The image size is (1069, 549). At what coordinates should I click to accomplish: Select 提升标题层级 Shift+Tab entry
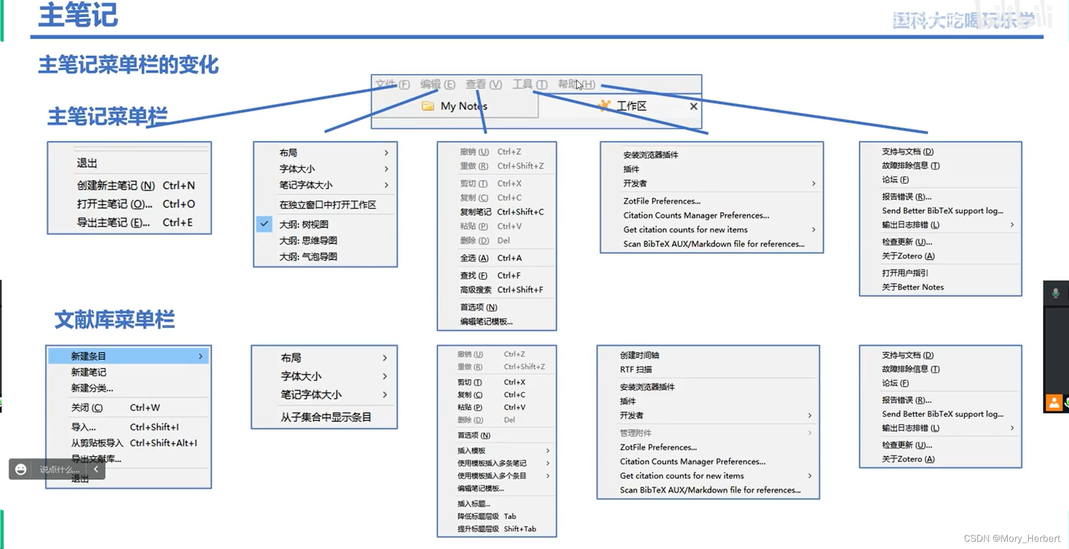(x=497, y=529)
